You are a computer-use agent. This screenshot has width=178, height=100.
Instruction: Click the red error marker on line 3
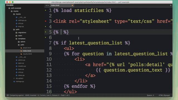pos(46,21)
